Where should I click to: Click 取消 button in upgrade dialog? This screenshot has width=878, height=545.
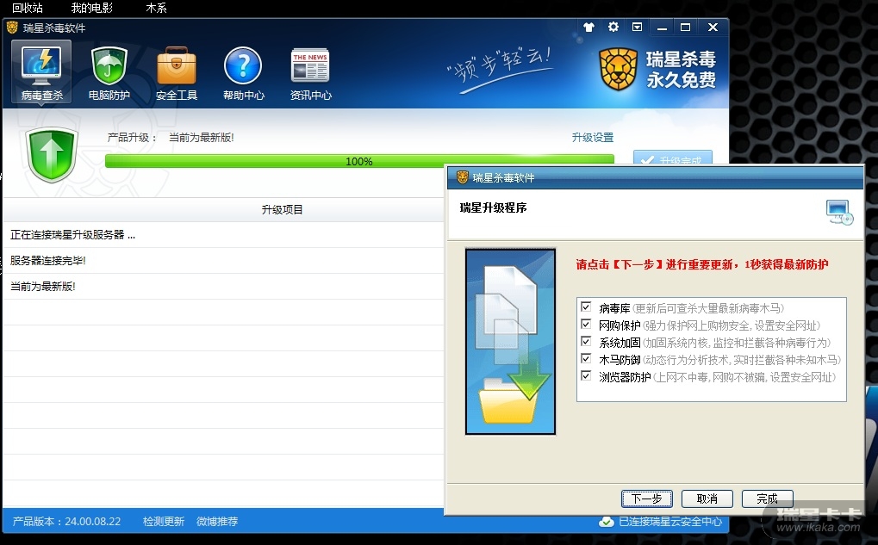tap(707, 499)
